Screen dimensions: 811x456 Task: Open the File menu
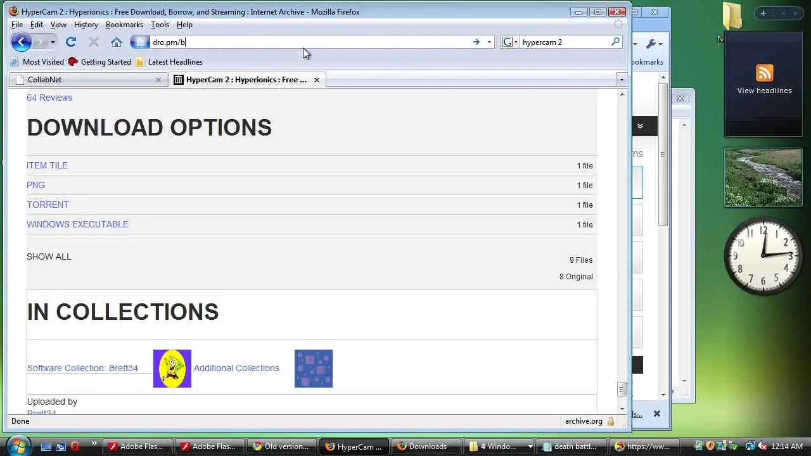(17, 25)
